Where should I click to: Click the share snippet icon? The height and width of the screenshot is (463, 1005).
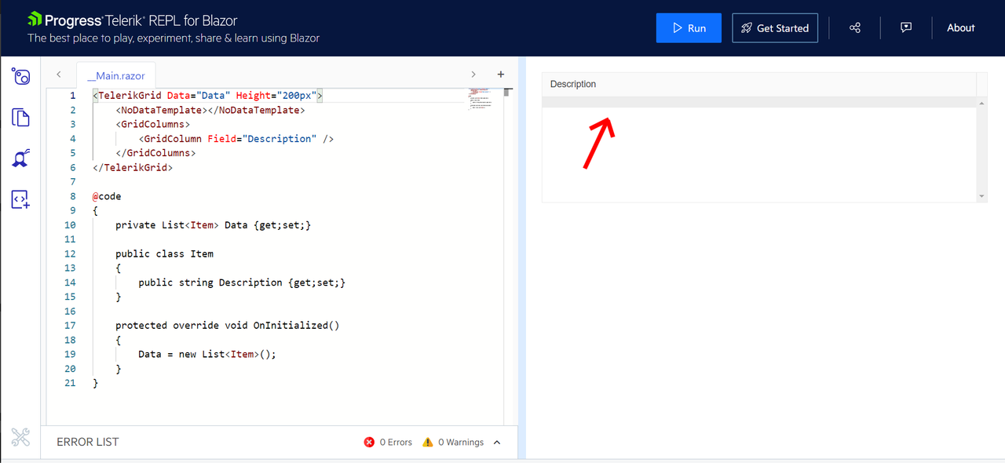(855, 27)
